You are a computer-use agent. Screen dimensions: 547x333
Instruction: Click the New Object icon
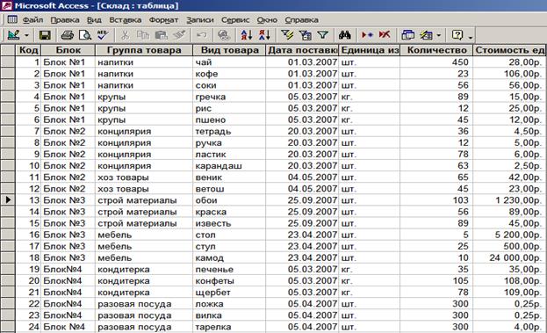(426, 35)
